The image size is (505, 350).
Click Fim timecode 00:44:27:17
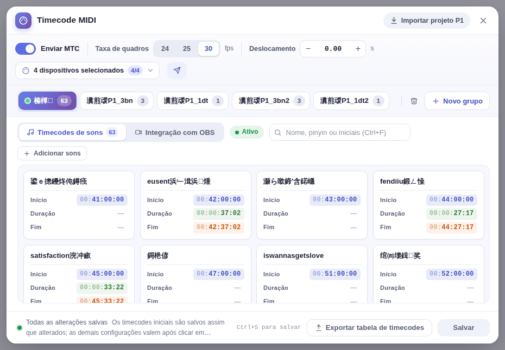click(452, 227)
